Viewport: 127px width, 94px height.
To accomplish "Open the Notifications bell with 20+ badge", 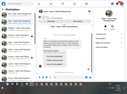I will click(x=117, y=4).
